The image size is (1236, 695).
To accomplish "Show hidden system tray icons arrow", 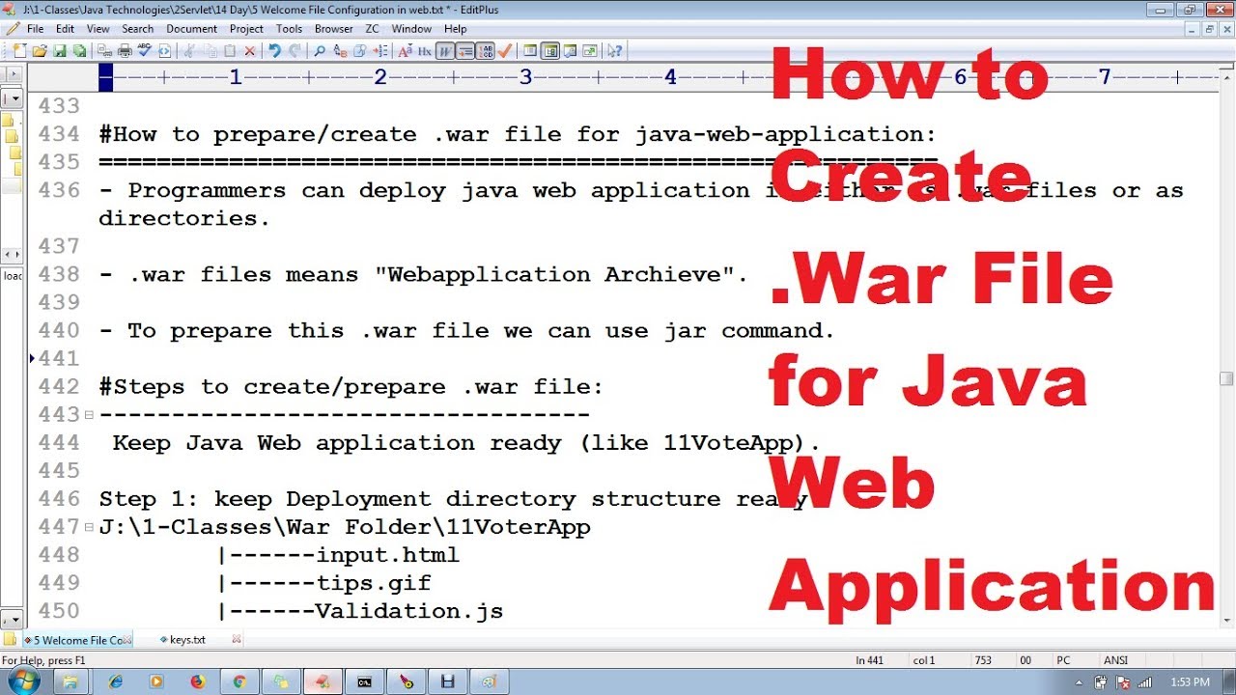I will pos(1081,681).
